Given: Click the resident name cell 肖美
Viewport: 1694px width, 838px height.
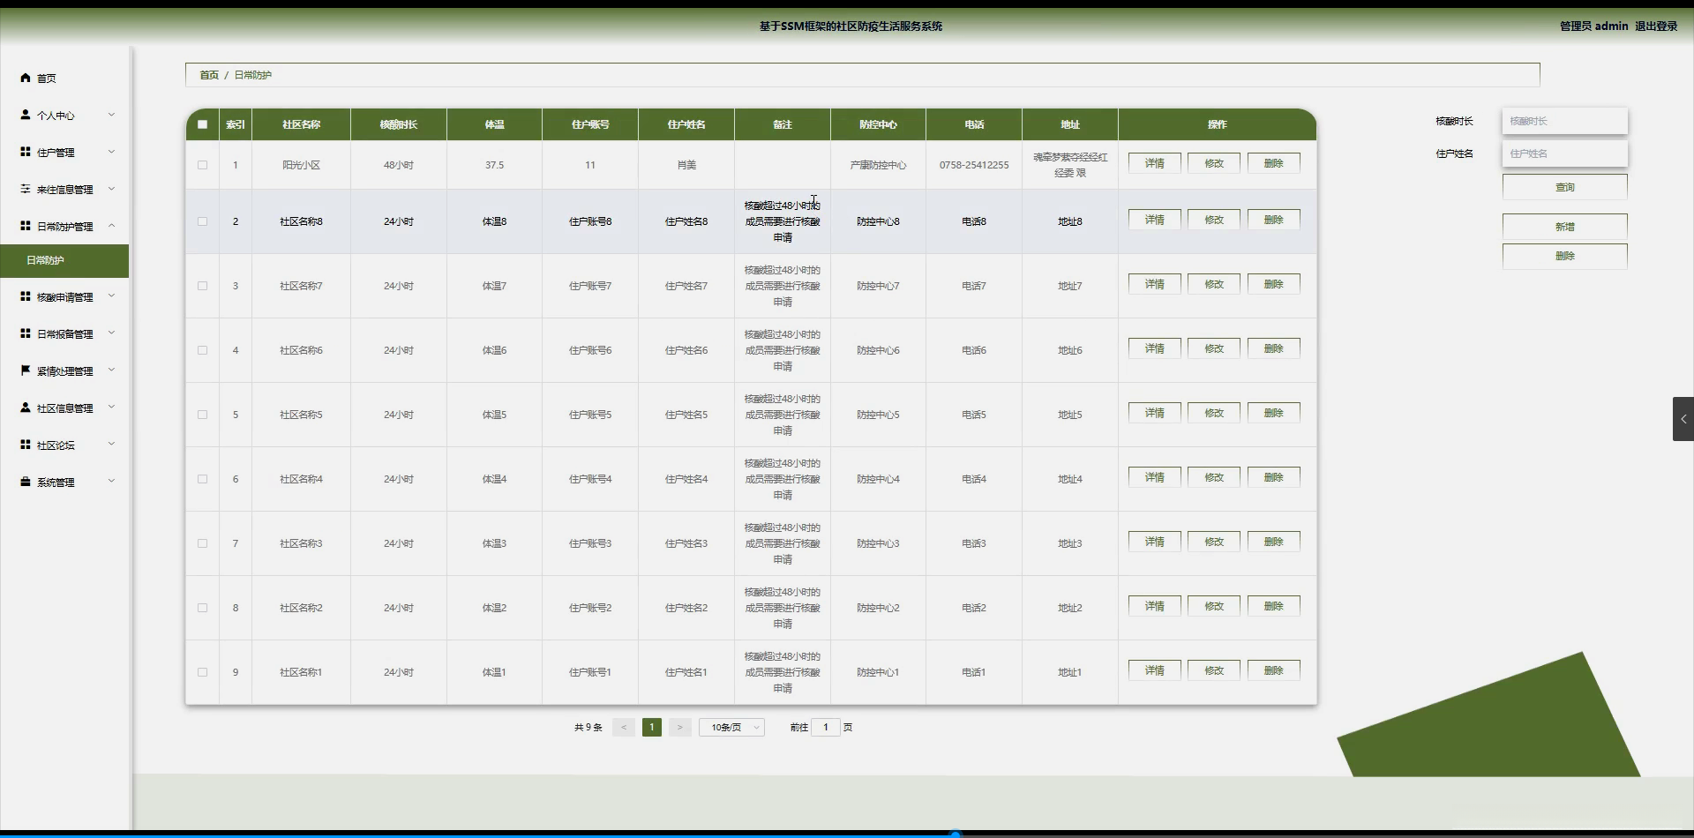Looking at the screenshot, I should click(686, 165).
